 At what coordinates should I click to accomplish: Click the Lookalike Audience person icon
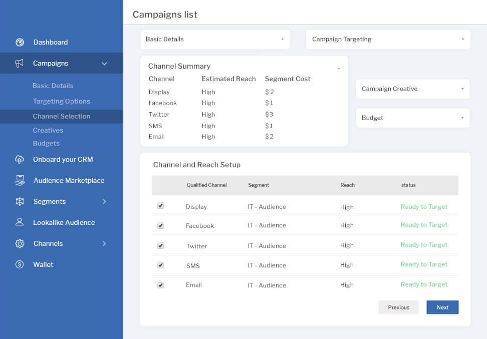(19, 222)
